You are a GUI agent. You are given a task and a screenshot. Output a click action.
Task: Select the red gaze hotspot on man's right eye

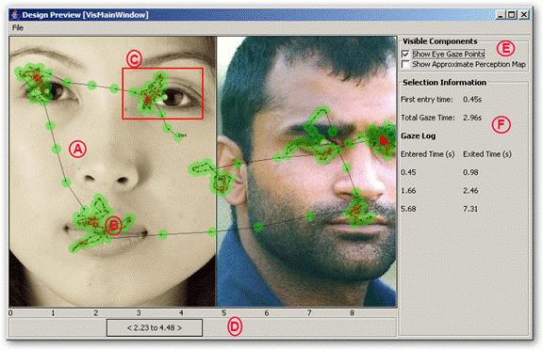383,140
